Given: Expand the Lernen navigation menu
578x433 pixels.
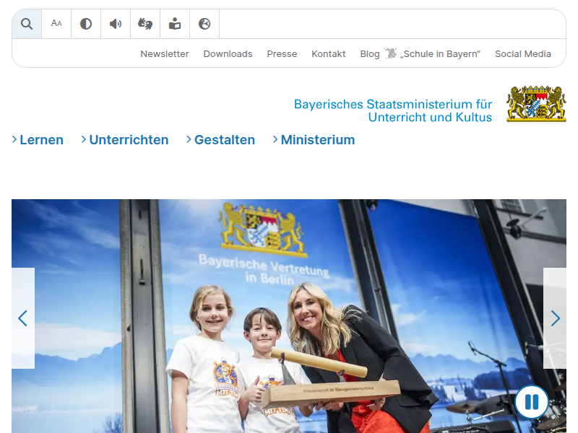Looking at the screenshot, I should coord(38,140).
